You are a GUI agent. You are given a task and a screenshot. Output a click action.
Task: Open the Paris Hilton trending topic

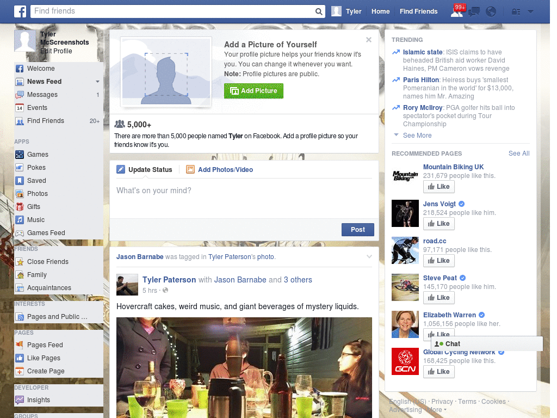421,80
